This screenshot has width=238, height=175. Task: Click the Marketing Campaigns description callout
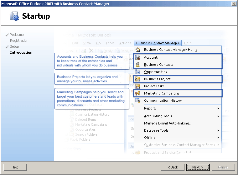click(92, 99)
